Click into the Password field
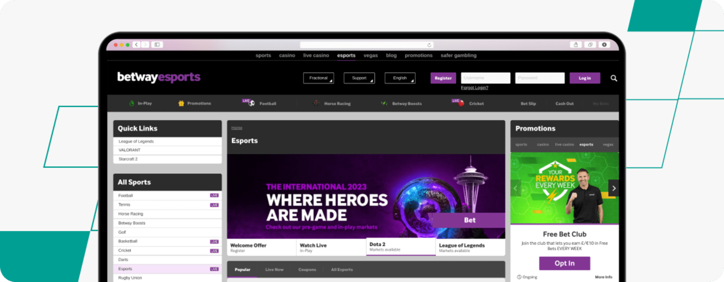The height and width of the screenshot is (282, 724). point(540,78)
